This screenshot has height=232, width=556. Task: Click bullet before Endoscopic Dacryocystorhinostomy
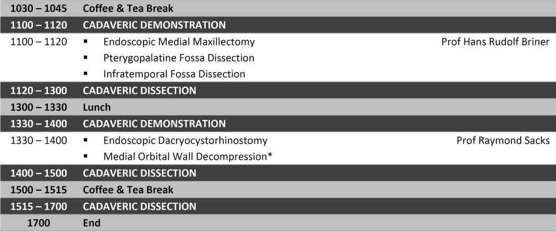pyautogui.click(x=85, y=140)
